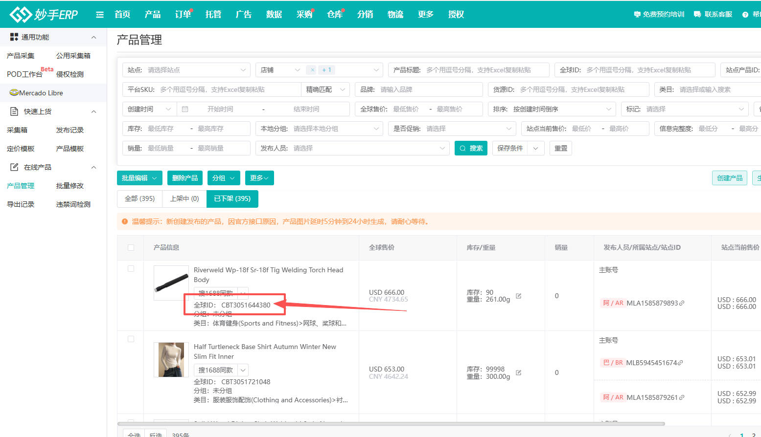The width and height of the screenshot is (761, 437).
Task: Select the Half Turtleneck shirt product checkbox
Action: click(x=131, y=339)
